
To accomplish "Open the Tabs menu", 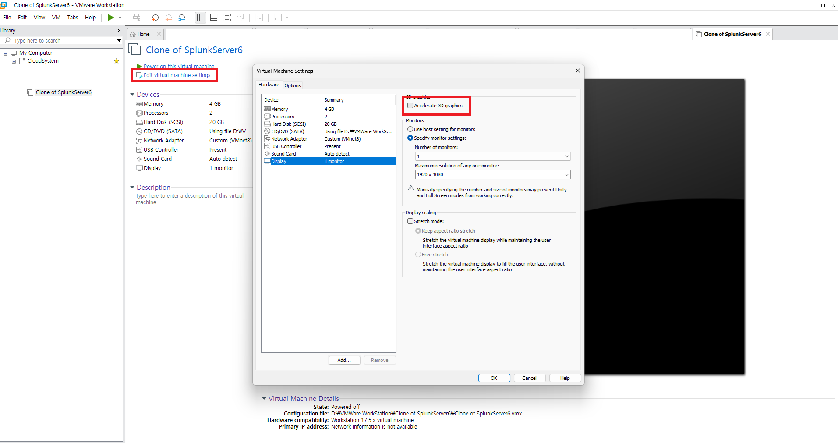I will coord(73,18).
